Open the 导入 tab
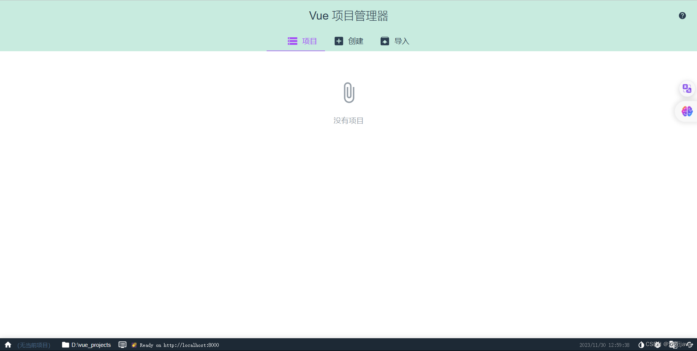Viewport: 697px width, 351px height. pyautogui.click(x=395, y=41)
